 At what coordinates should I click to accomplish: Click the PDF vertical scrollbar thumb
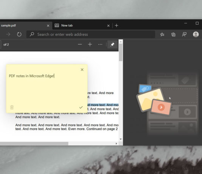[x=121, y=52]
